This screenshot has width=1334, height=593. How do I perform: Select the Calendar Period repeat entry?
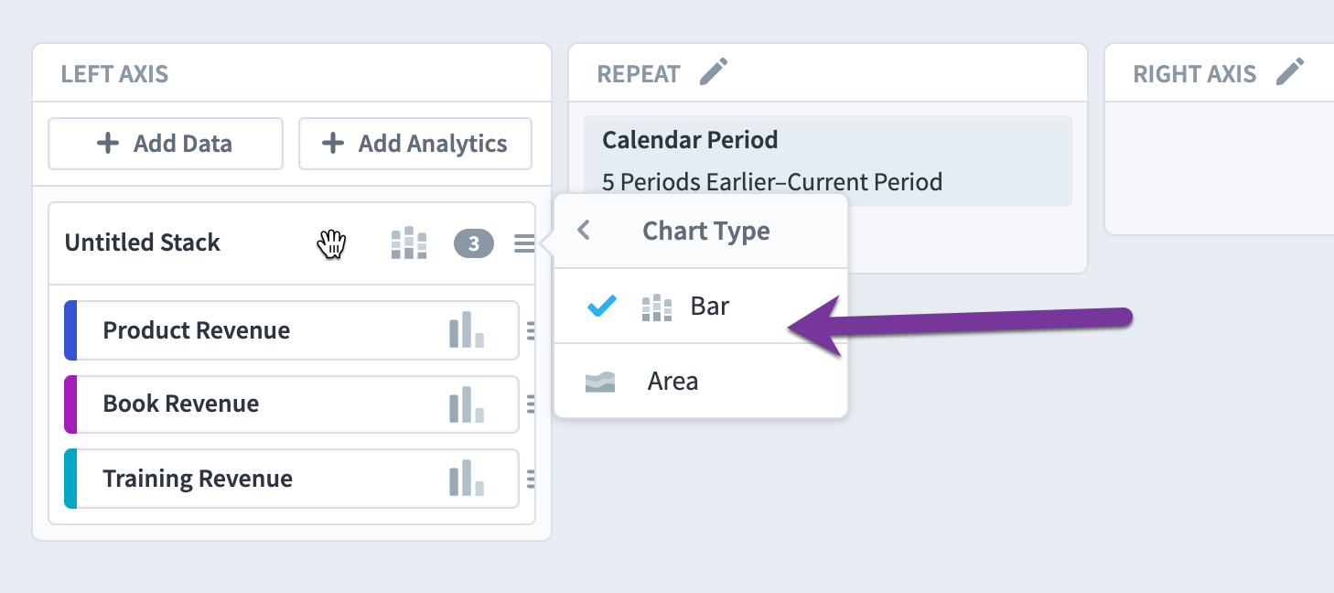827,160
